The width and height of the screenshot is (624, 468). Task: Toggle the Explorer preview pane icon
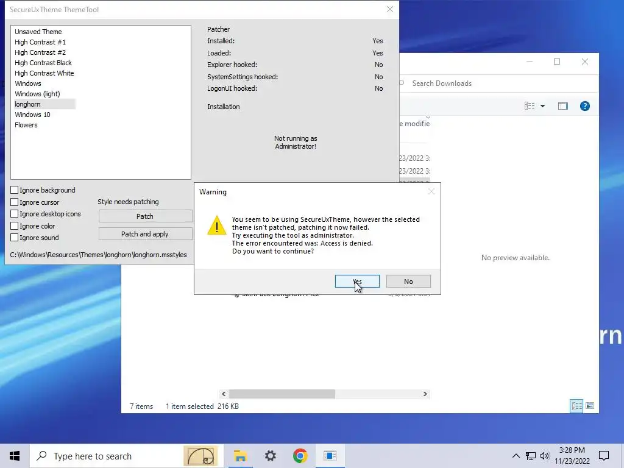point(562,106)
